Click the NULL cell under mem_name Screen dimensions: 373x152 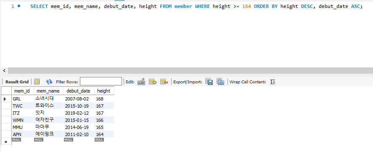point(39,140)
